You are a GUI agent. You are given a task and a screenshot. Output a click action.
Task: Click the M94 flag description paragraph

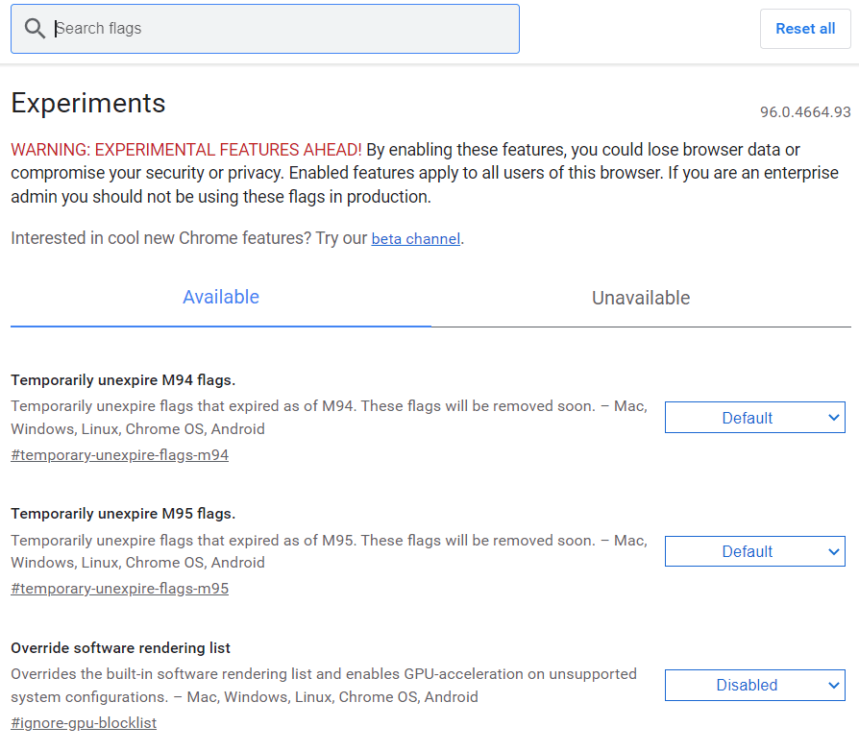pyautogui.click(x=327, y=418)
